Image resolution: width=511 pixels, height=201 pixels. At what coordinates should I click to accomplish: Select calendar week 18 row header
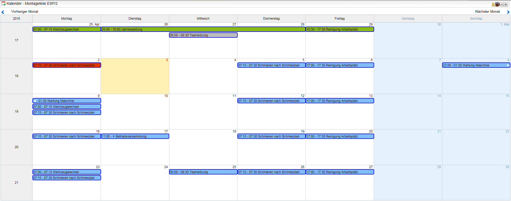pos(17,76)
